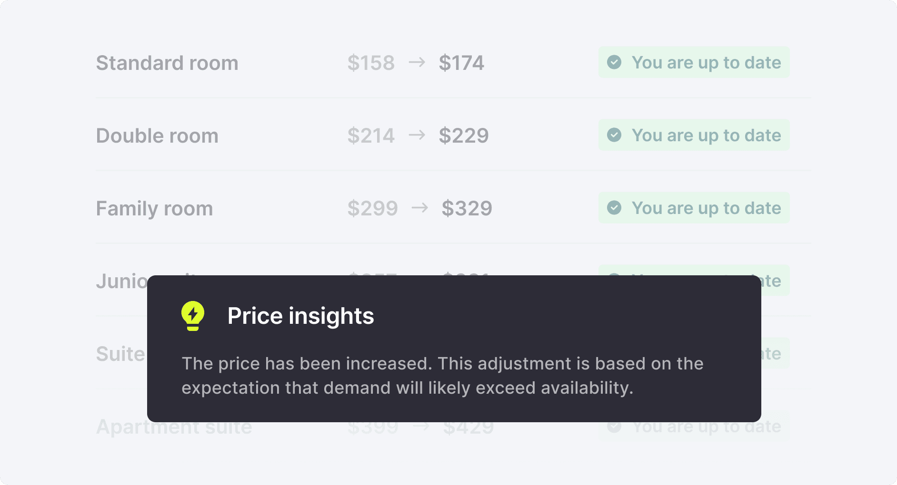This screenshot has width=897, height=485.
Task: Click the Family room checkmark icon
Action: tap(614, 208)
